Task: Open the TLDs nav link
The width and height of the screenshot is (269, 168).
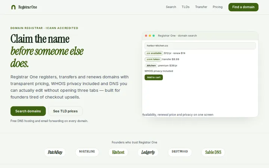Action: click(185, 7)
